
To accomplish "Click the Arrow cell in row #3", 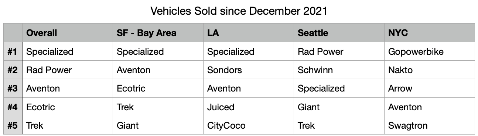I will 430,88.
